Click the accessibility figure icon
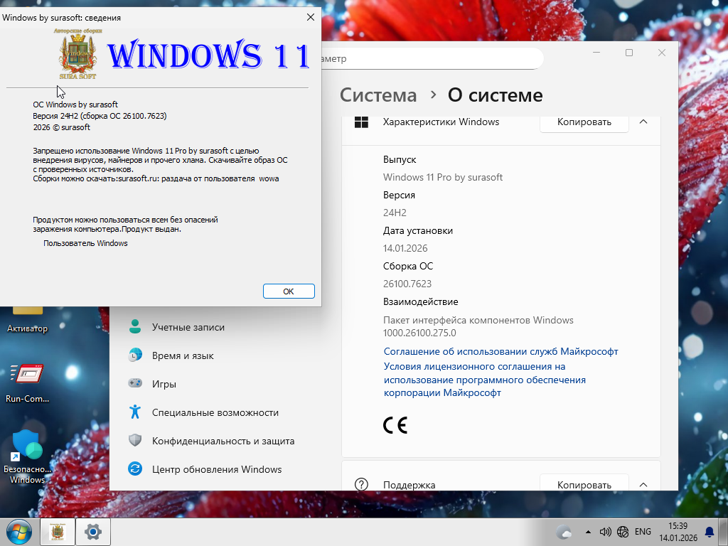Viewport: 728px width, 546px height. tap(135, 412)
